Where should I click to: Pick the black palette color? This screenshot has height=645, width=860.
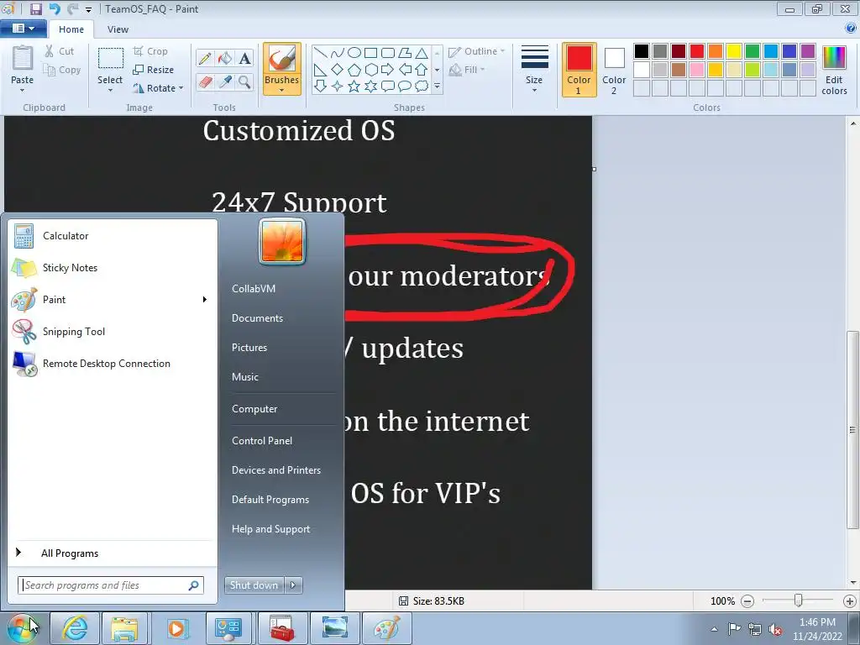(x=642, y=51)
